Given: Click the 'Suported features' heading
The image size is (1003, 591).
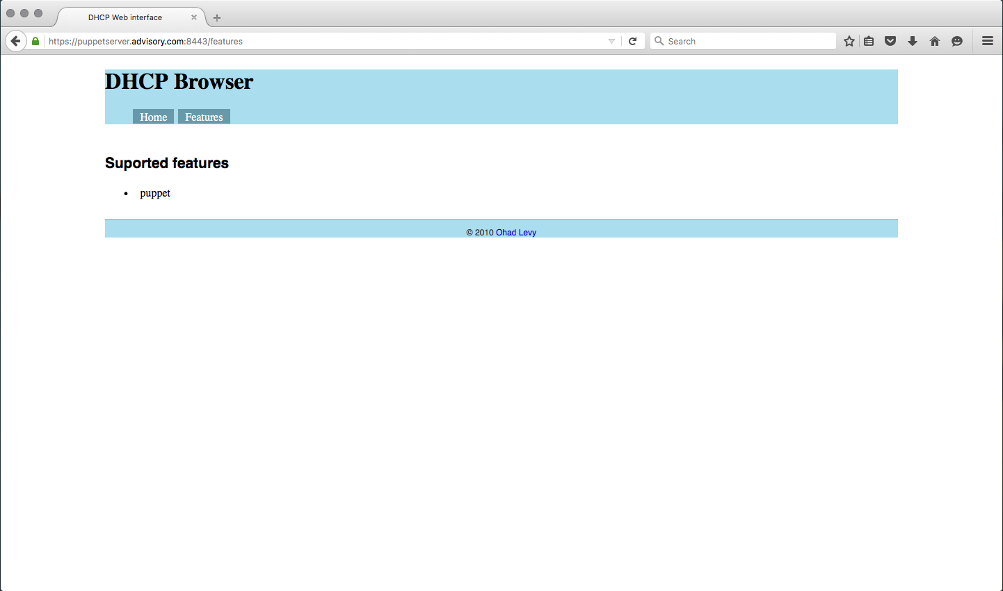Looking at the screenshot, I should point(167,163).
